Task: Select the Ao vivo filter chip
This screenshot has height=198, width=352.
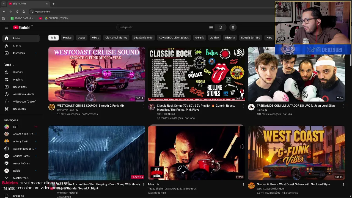Action: [x=215, y=38]
